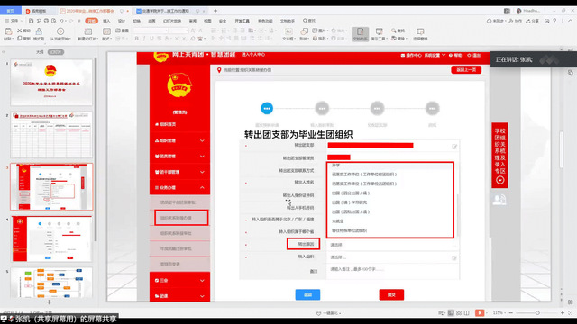
Task: Select the fourth slide thumbnail
Action: click(x=52, y=238)
